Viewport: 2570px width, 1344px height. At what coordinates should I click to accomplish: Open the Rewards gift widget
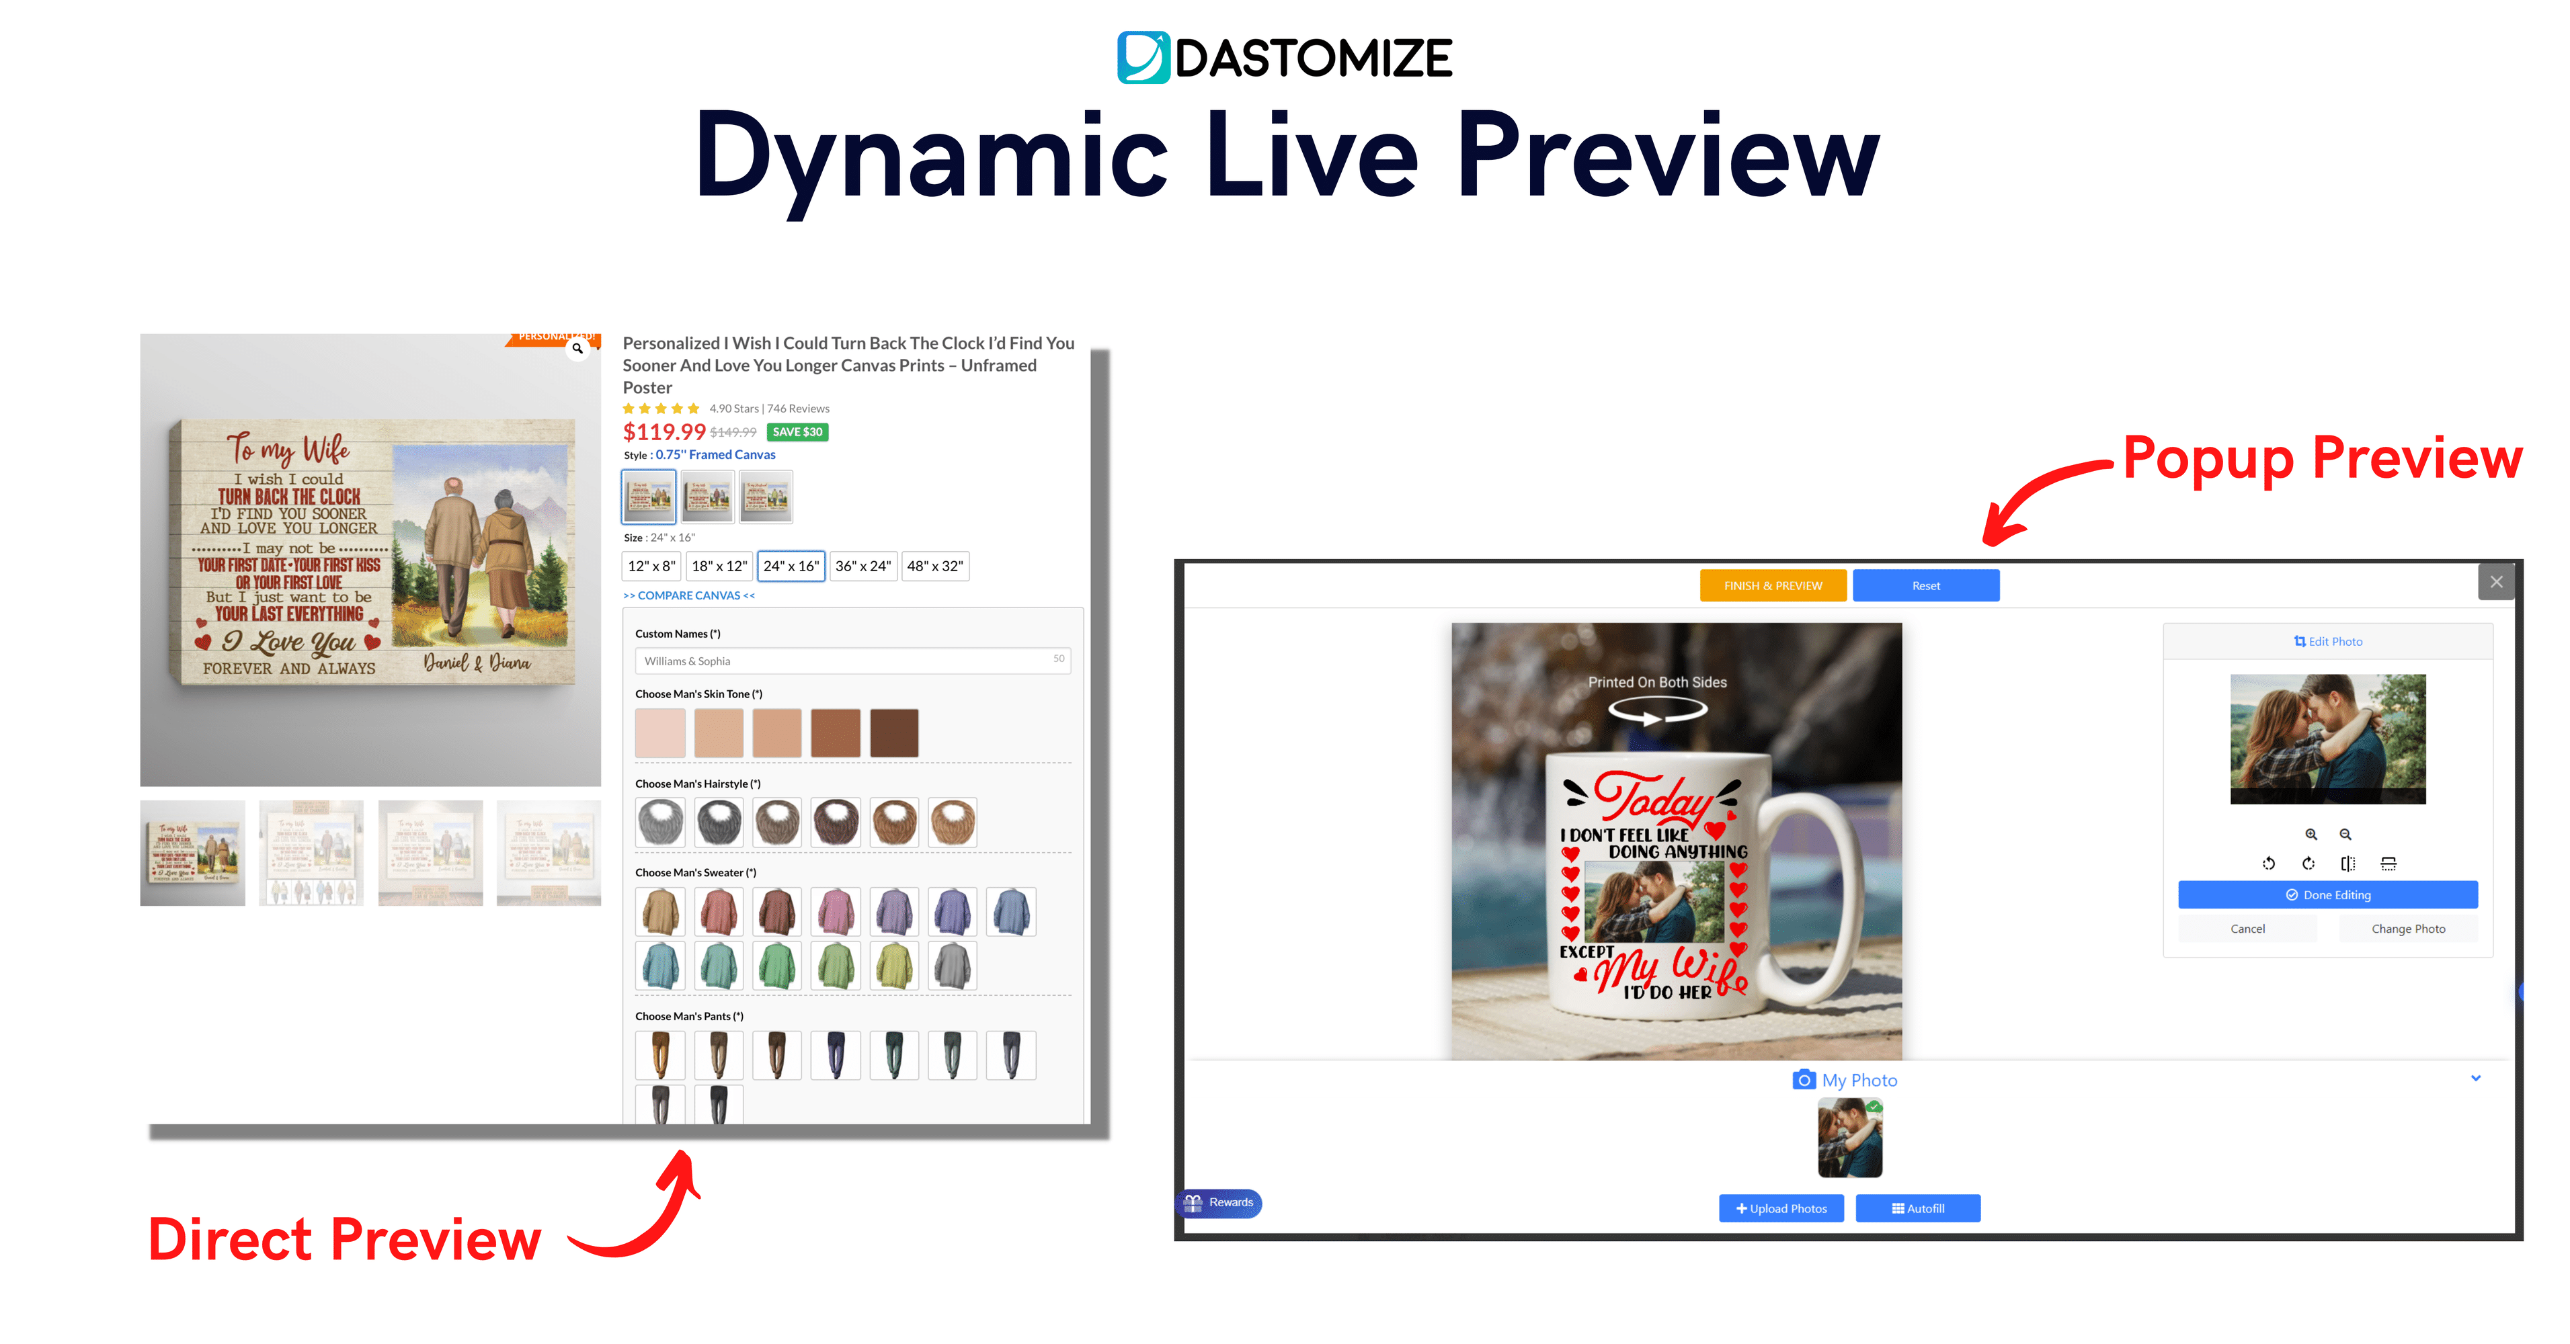click(1219, 1202)
